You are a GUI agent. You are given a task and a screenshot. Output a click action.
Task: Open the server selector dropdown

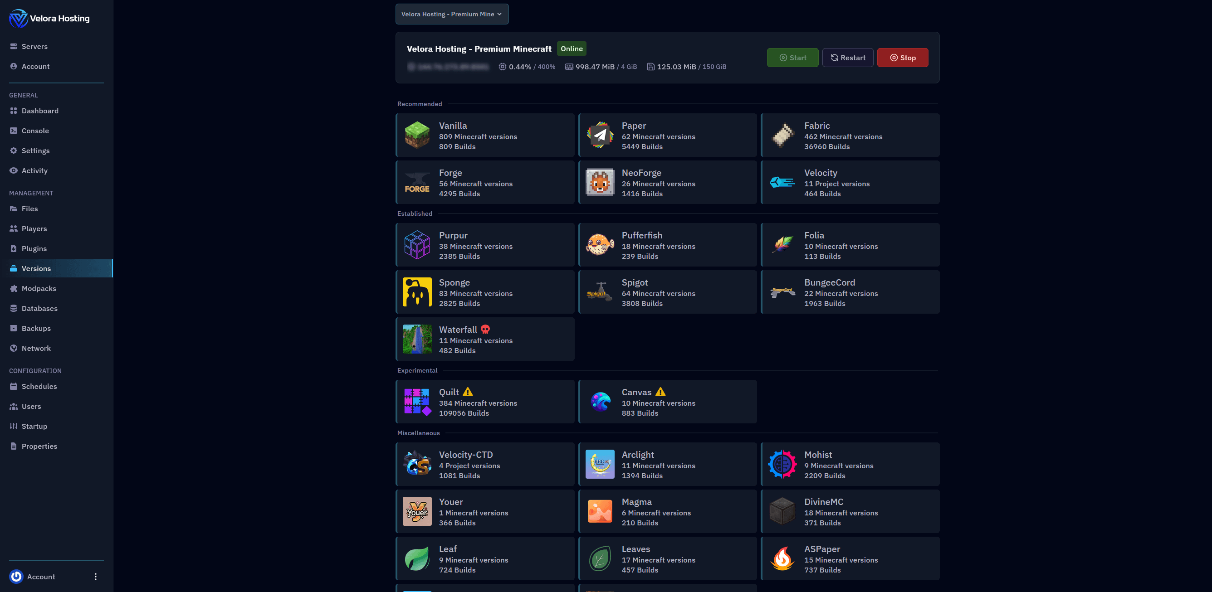[451, 14]
